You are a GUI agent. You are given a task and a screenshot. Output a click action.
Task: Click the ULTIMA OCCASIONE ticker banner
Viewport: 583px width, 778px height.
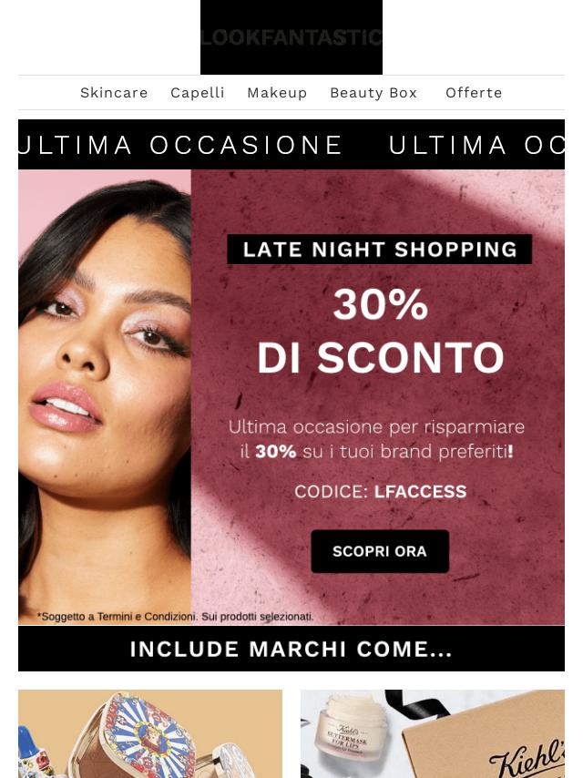click(x=291, y=145)
